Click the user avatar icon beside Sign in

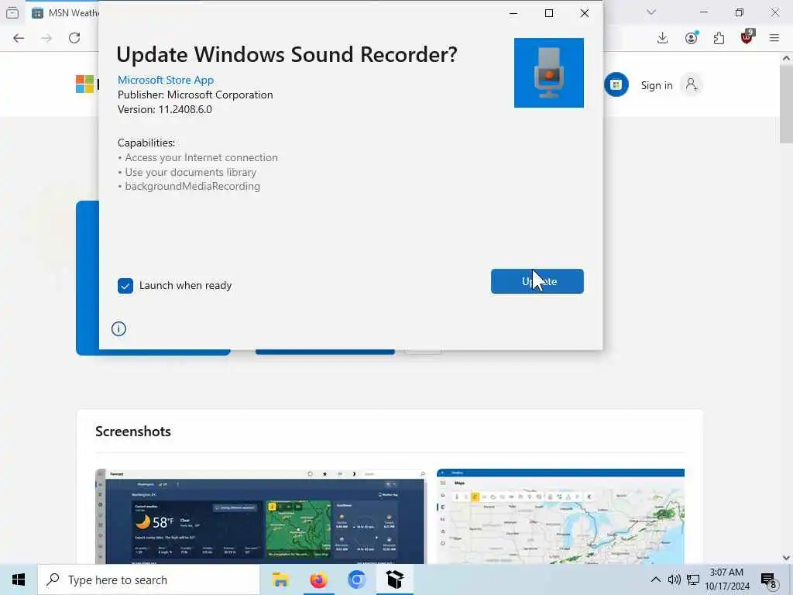pyautogui.click(x=692, y=84)
